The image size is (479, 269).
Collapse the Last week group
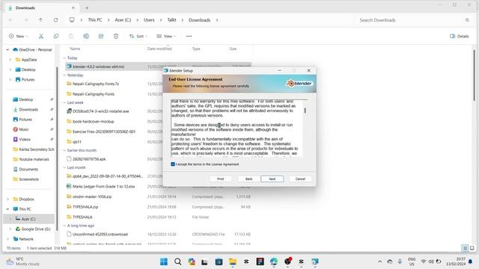(x=64, y=103)
